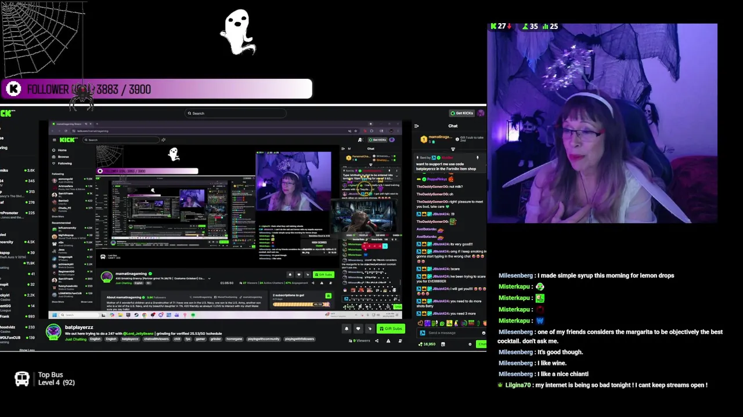743x417 pixels.
Task: Toggle the batplayerzz follow heart
Action: [x=358, y=328]
